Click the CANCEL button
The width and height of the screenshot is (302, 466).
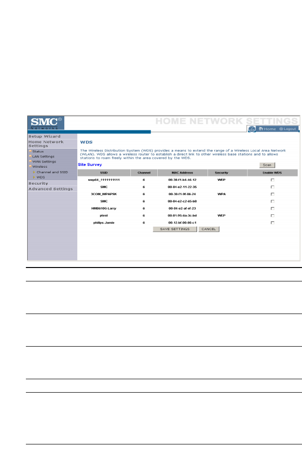click(x=209, y=229)
